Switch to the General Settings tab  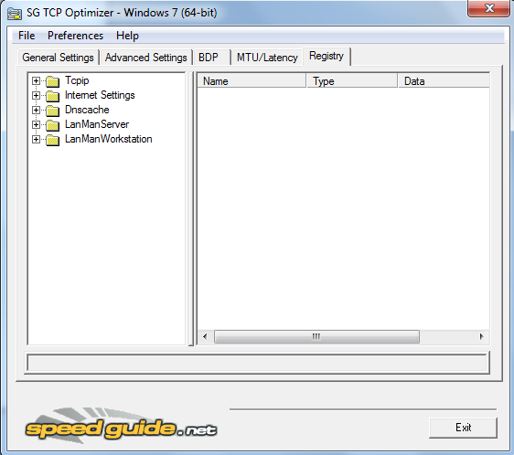point(58,58)
